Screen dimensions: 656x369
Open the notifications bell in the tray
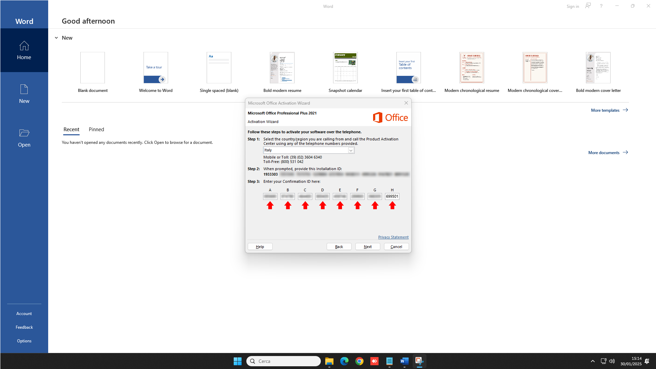pos(647,361)
